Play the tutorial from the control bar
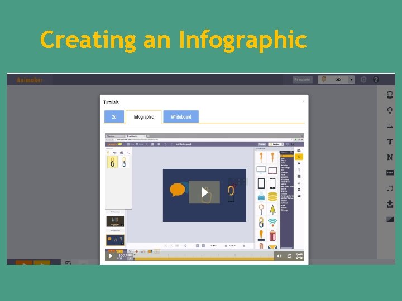 click(x=111, y=256)
